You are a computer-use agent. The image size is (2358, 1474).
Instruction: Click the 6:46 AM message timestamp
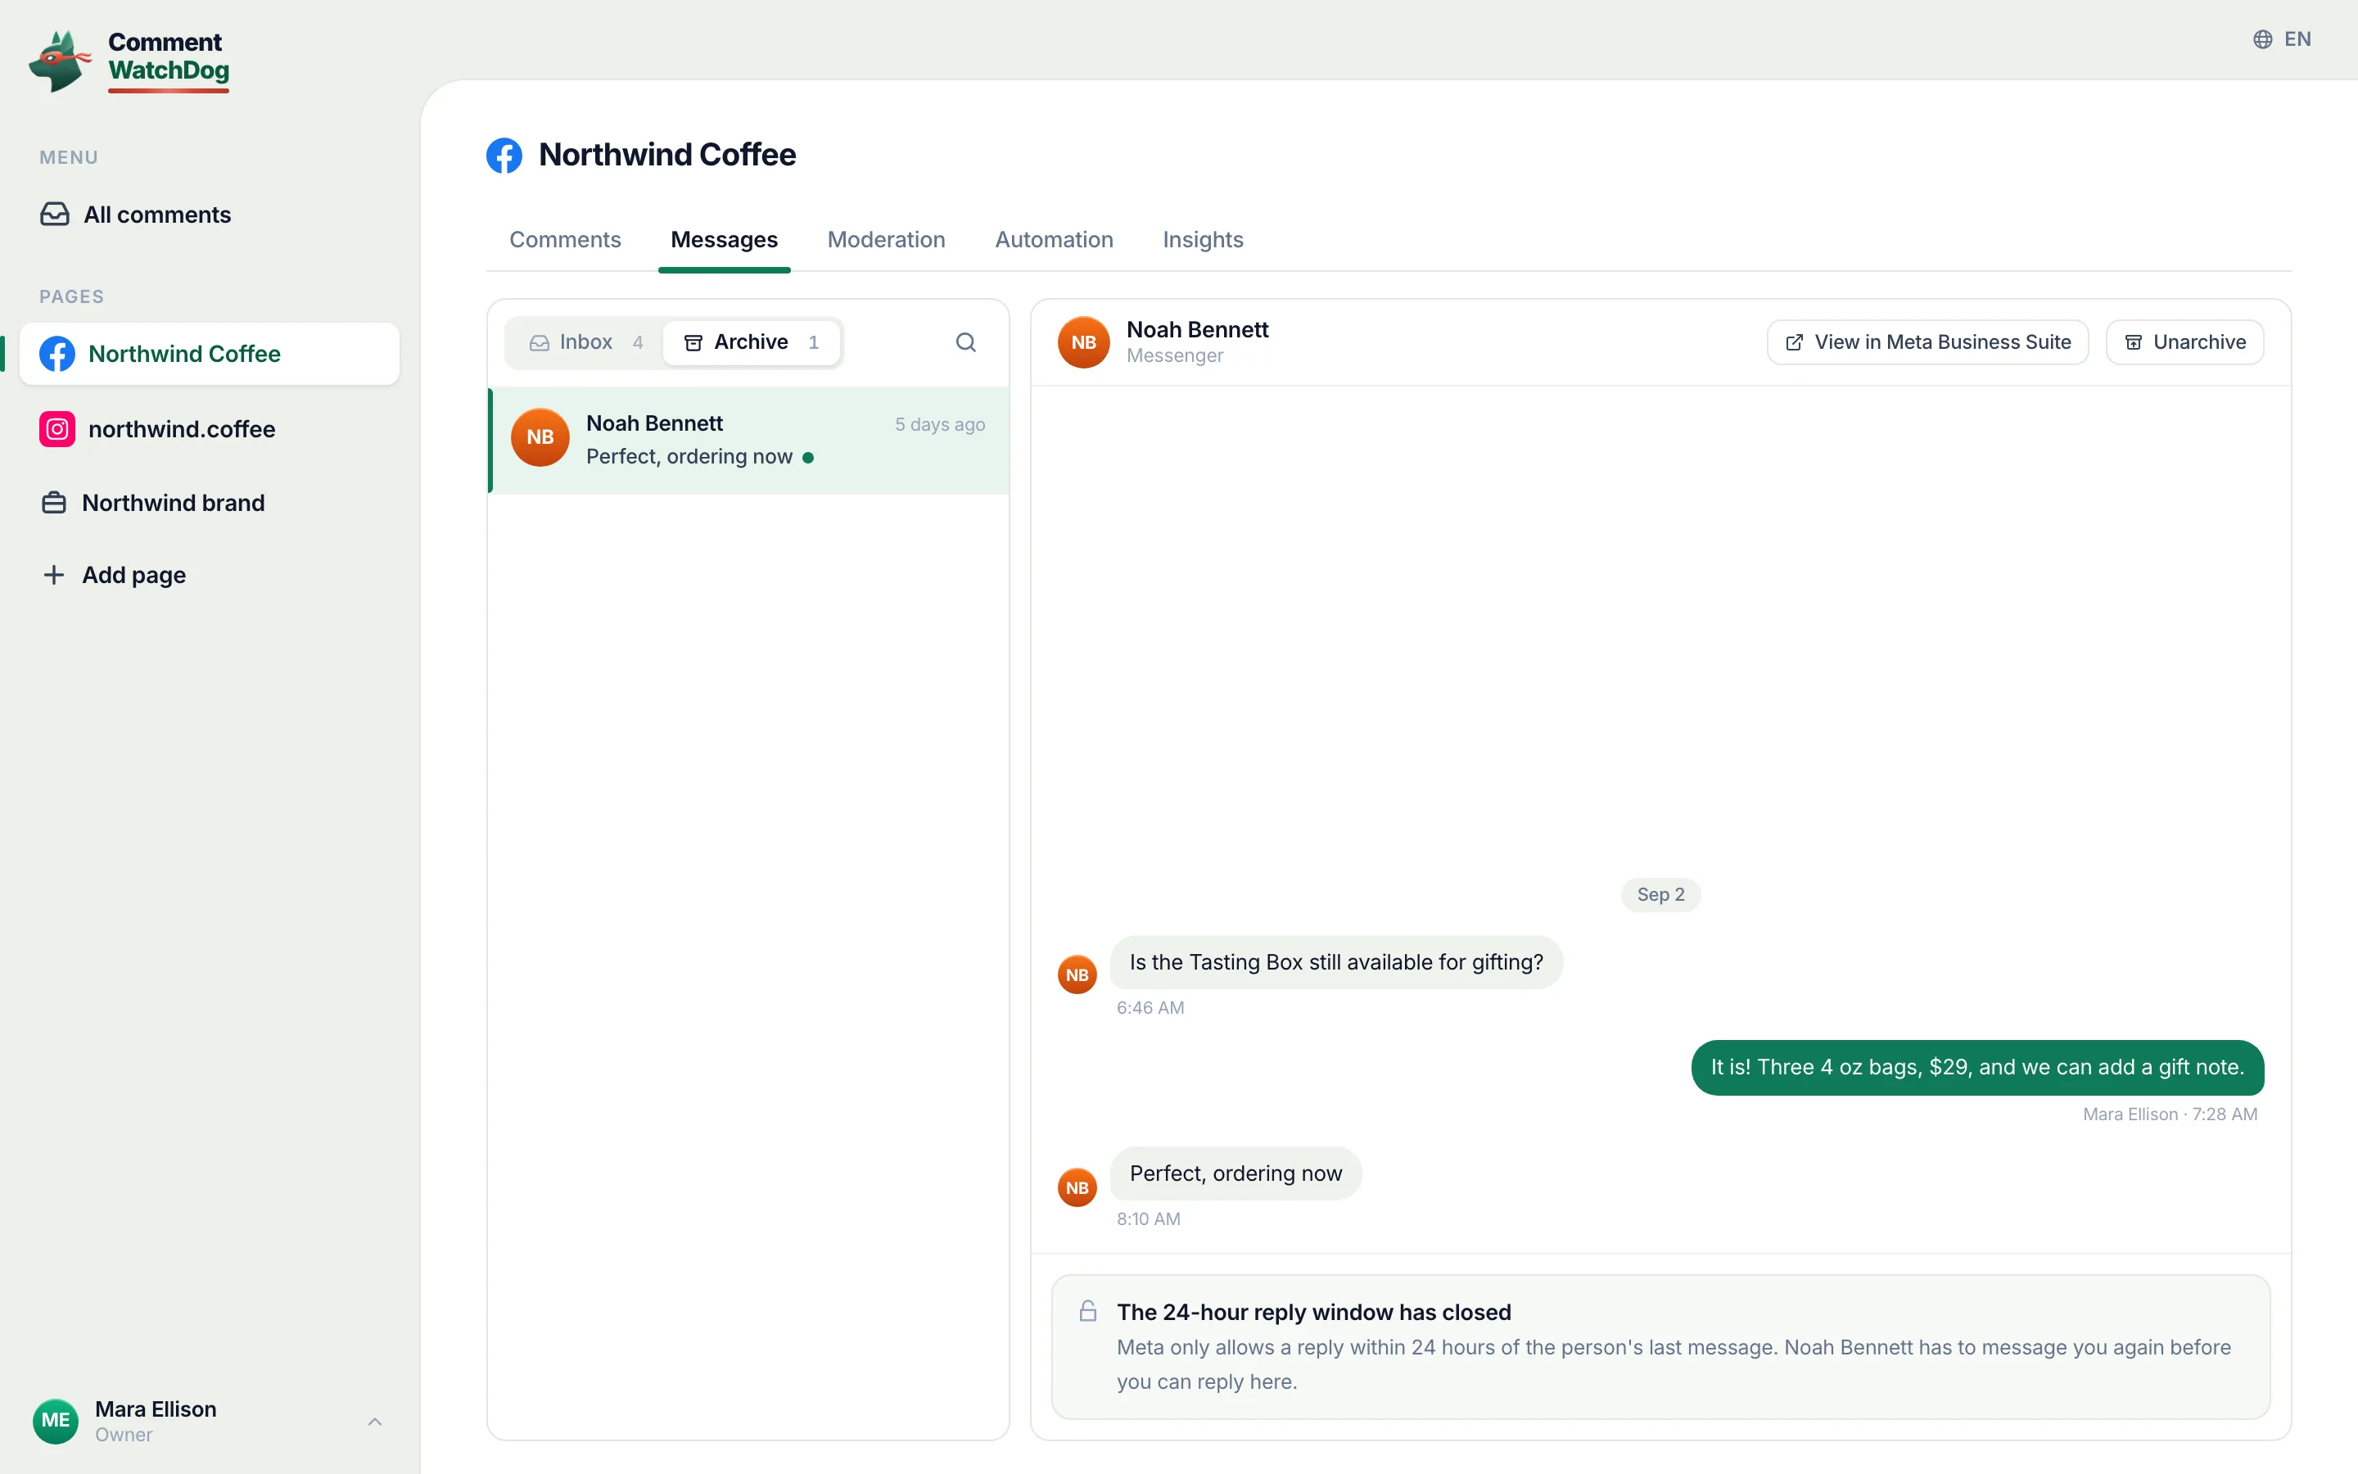pyautogui.click(x=1150, y=1008)
